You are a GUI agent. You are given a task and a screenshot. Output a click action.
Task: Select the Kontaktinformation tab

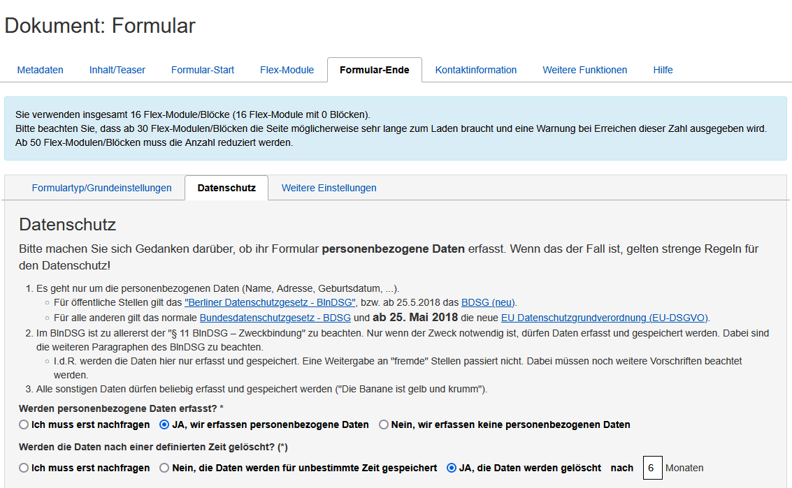pos(476,70)
